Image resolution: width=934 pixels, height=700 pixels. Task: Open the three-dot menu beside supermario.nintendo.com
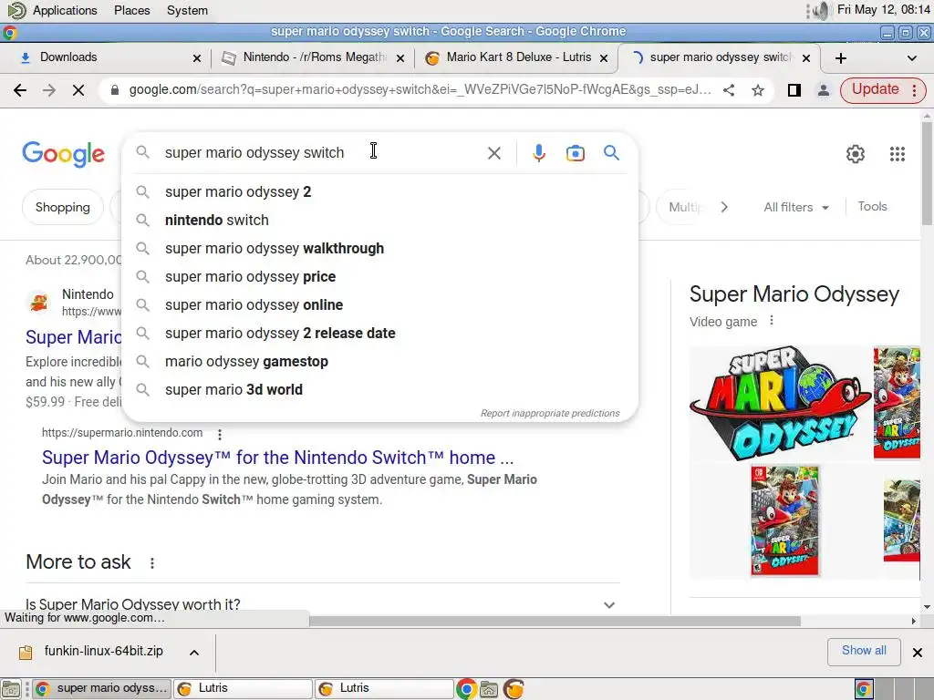tap(220, 434)
